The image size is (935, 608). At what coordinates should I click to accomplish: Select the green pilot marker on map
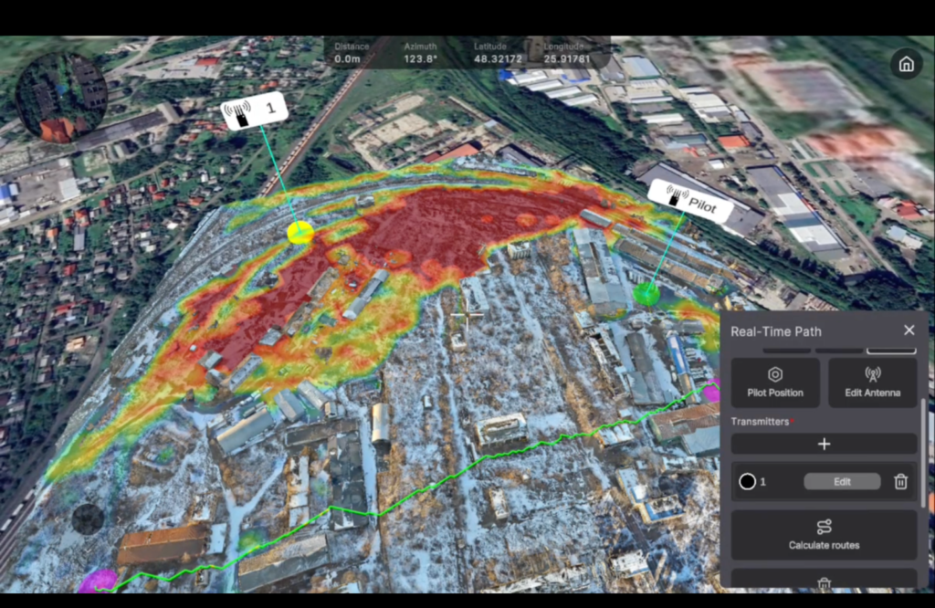click(646, 294)
